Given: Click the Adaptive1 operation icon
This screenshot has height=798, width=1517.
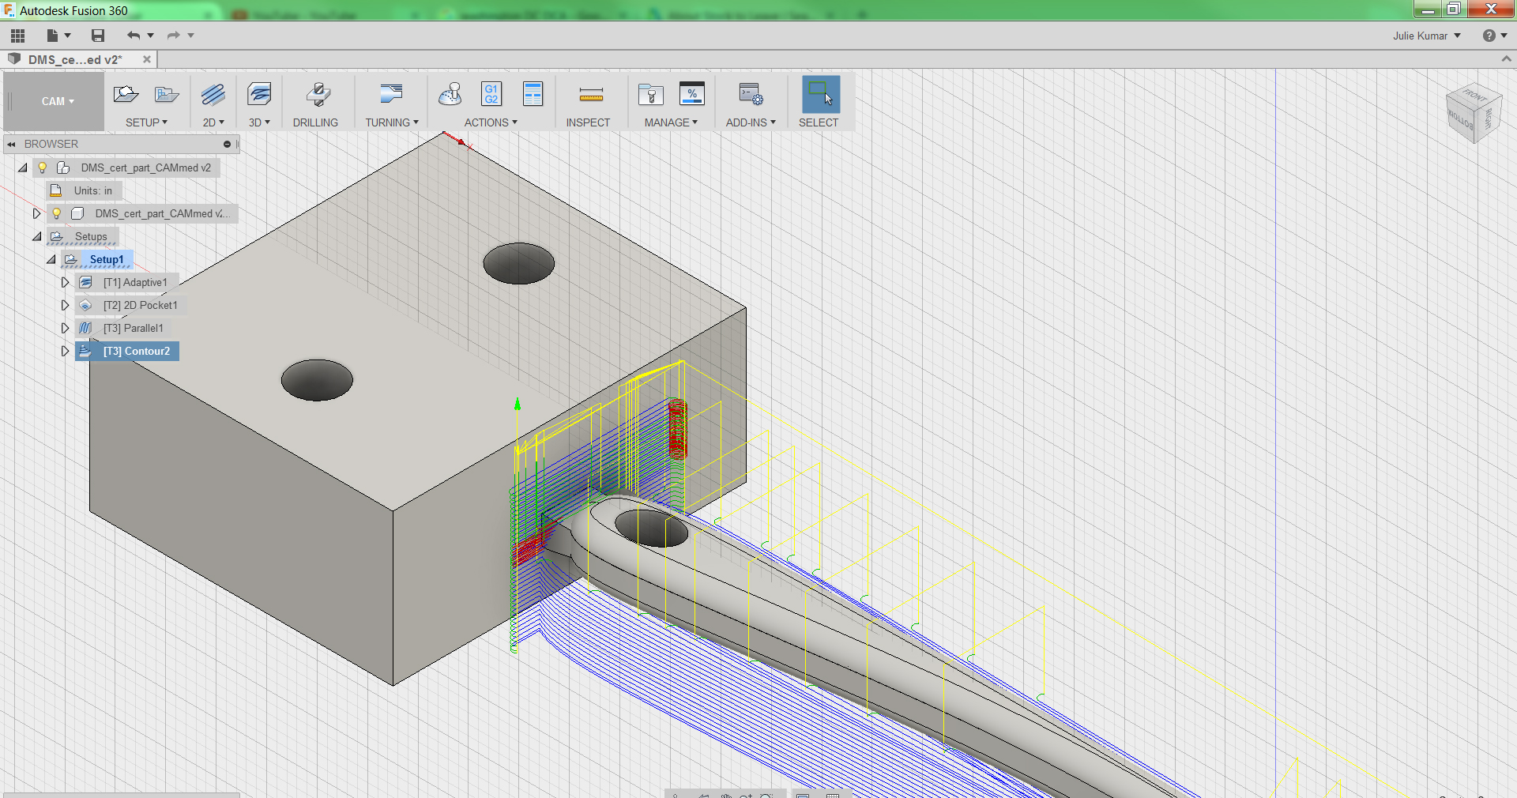Looking at the screenshot, I should 86,282.
